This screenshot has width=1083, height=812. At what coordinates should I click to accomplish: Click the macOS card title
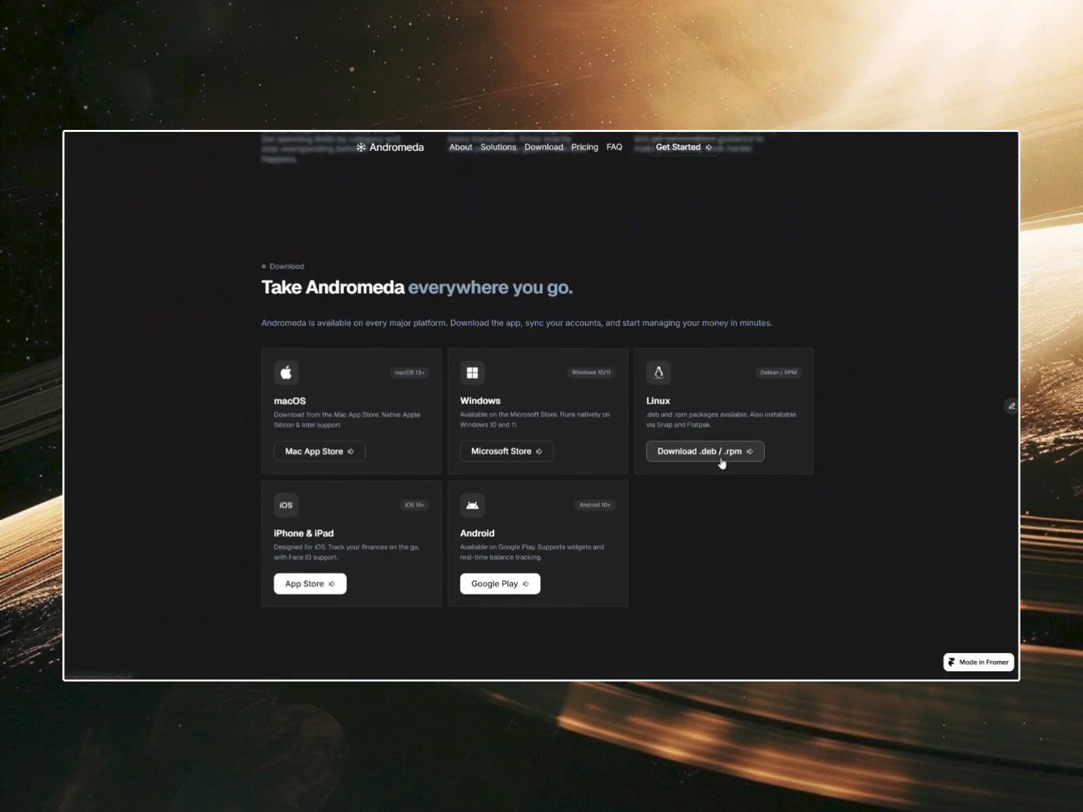point(290,401)
